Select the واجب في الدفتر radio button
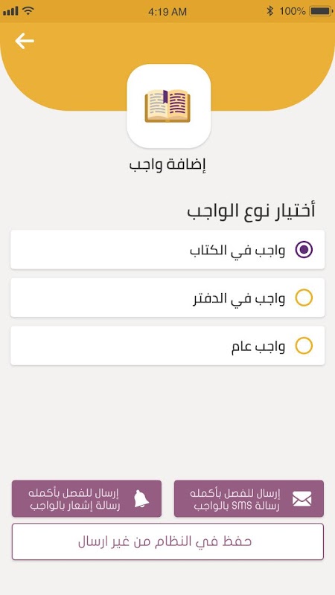Screen dimensions: 335x595 point(304,298)
